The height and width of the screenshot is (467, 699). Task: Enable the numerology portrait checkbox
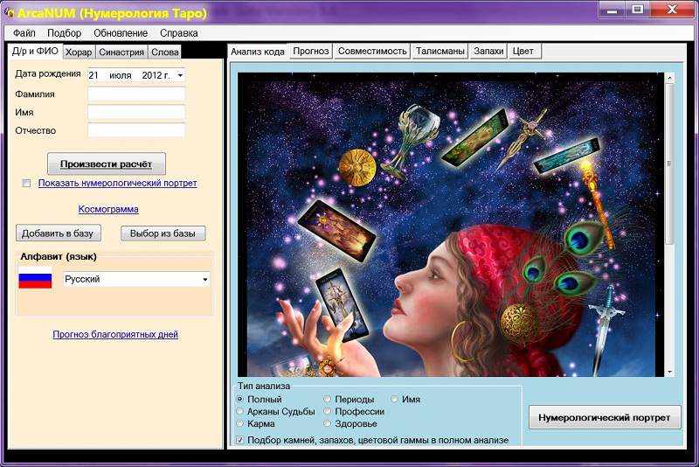click(27, 184)
